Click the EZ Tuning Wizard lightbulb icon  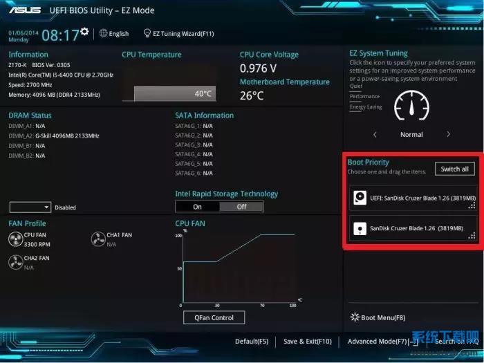click(x=147, y=33)
